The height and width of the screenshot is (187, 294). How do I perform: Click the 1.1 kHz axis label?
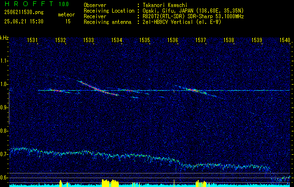[4, 61]
